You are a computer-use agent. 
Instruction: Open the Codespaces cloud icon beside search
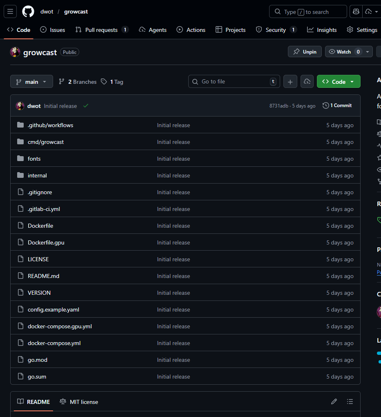370,11
